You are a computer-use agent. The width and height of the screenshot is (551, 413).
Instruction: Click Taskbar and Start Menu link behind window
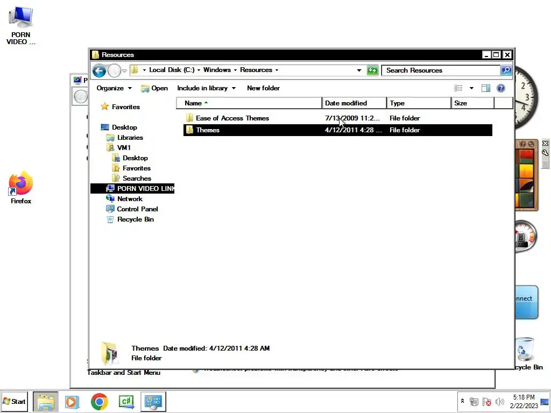point(123,373)
